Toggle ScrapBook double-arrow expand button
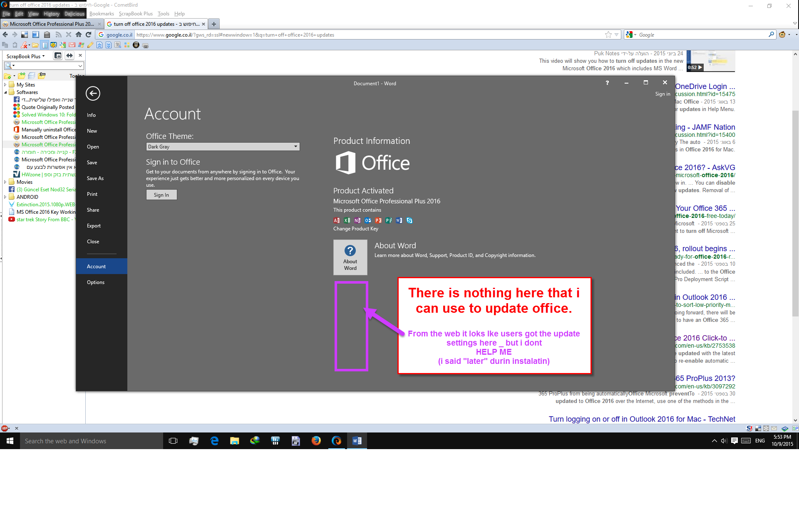The height and width of the screenshot is (509, 799). tap(69, 56)
